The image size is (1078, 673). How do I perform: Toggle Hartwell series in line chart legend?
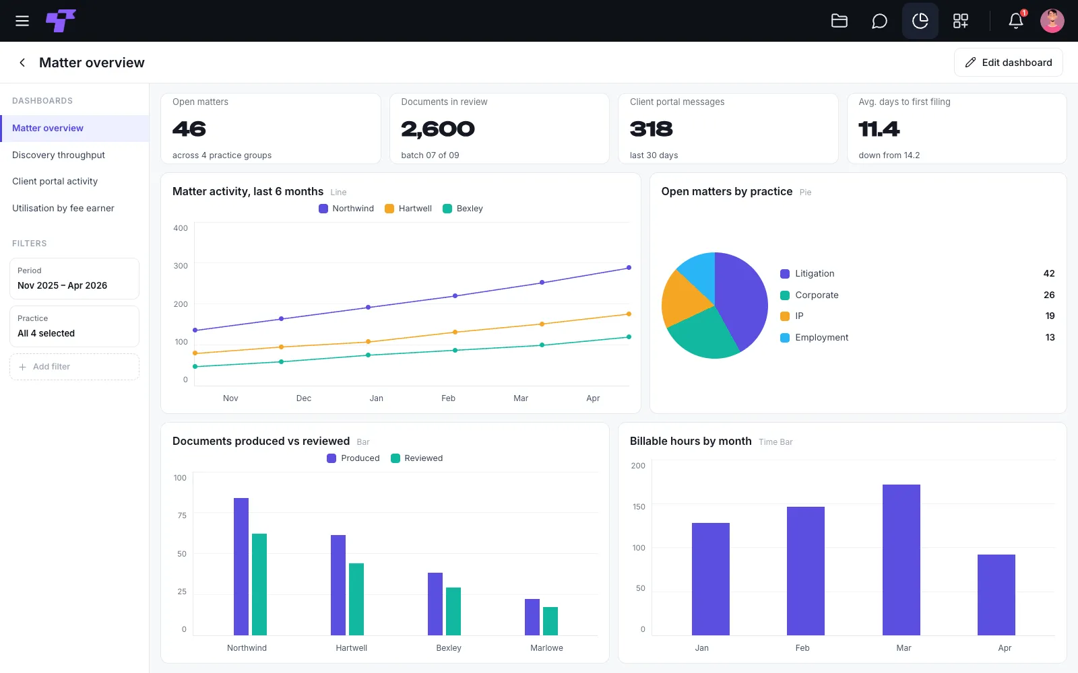[x=408, y=209]
